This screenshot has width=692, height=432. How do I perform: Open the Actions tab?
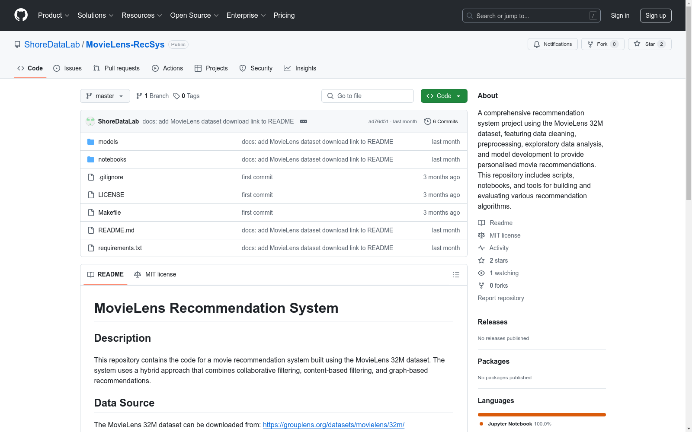point(167,68)
